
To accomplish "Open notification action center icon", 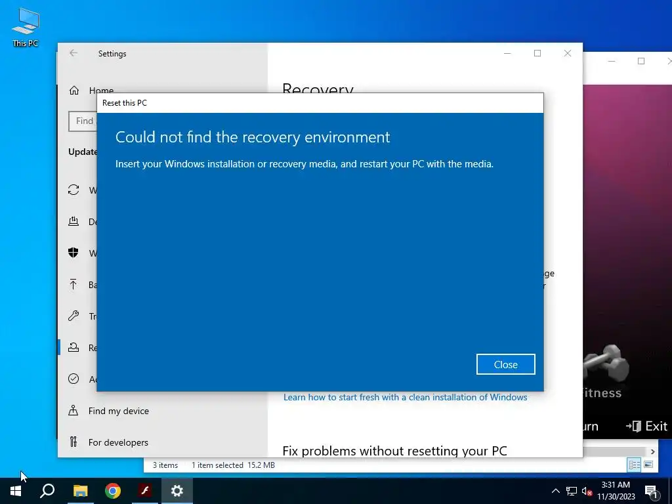I will tap(651, 491).
